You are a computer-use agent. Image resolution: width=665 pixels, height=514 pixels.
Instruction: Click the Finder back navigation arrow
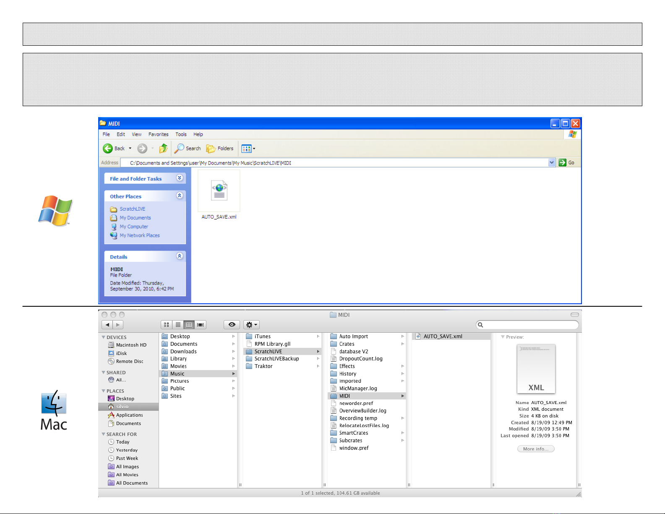[x=107, y=325]
